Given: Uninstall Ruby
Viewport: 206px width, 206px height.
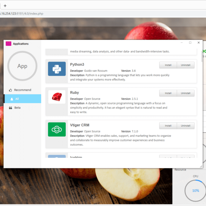Looking at the screenshot, I should point(186,93).
